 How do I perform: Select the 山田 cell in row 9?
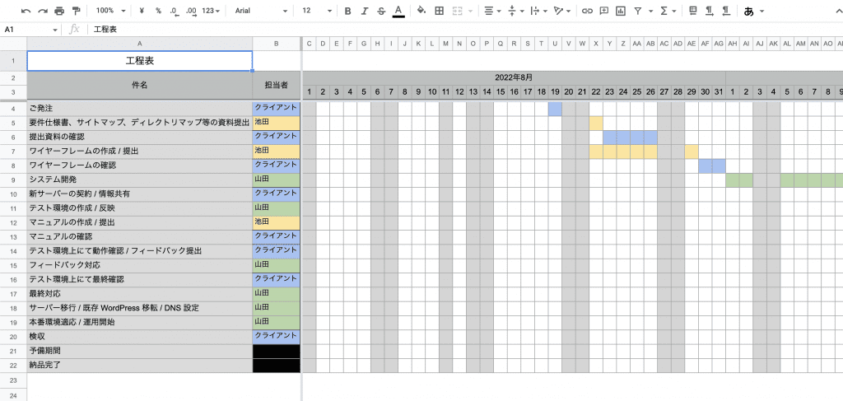tap(277, 180)
